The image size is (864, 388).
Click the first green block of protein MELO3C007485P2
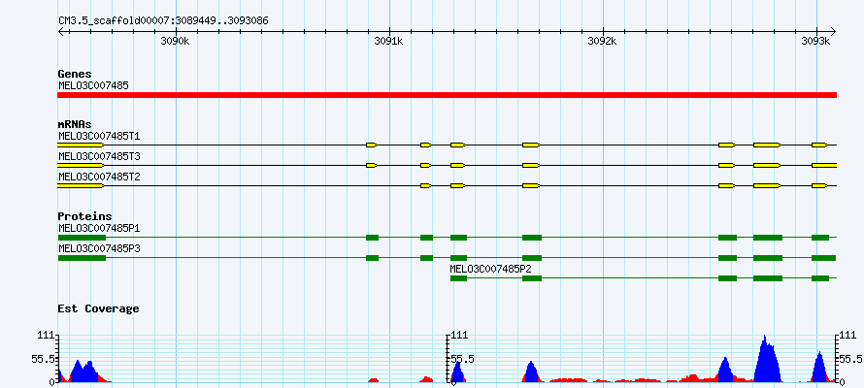[x=458, y=278]
